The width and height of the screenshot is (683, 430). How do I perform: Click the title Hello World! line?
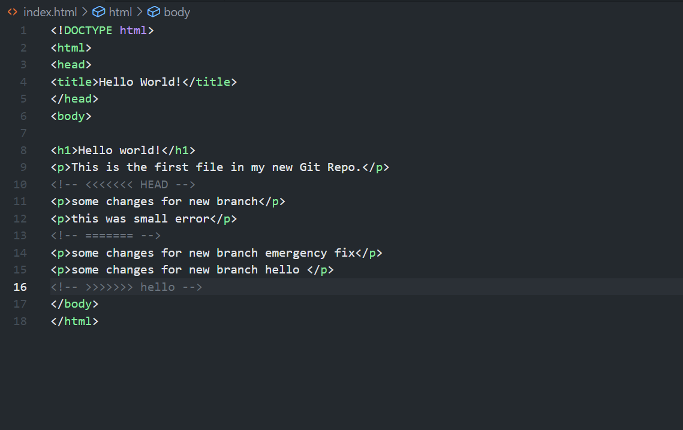pyautogui.click(x=144, y=82)
